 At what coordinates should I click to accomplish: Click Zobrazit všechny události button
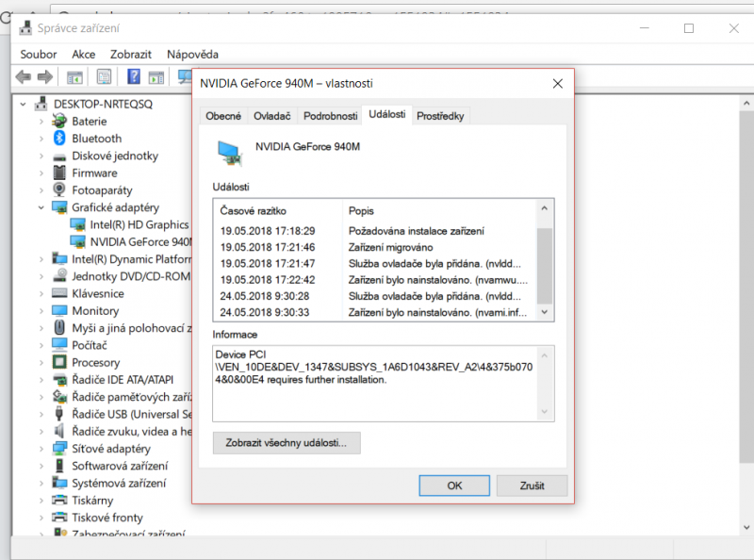point(287,442)
